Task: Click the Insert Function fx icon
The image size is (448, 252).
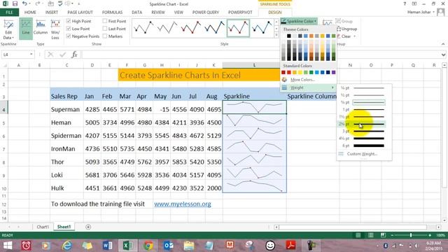Action: pos(74,55)
